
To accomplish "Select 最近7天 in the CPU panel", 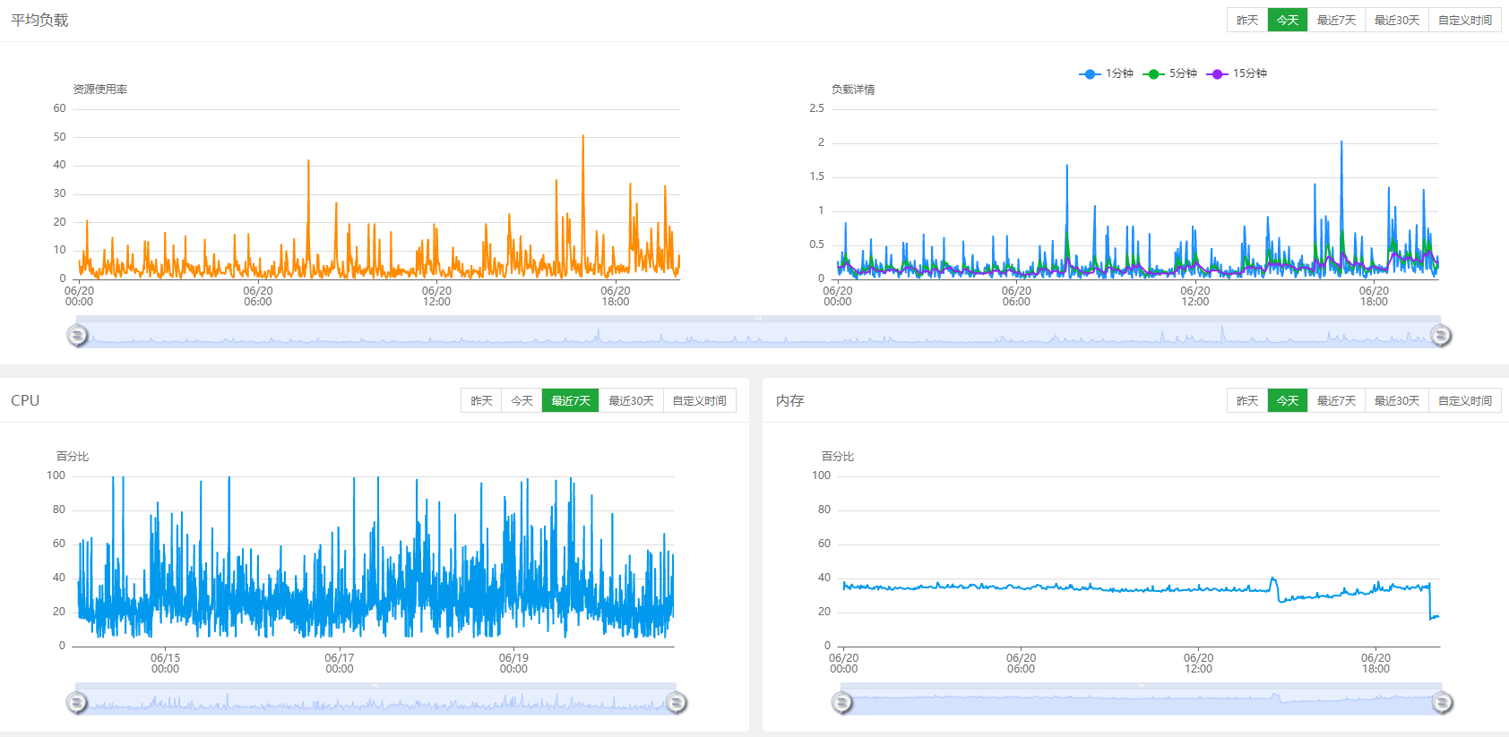I will point(571,400).
